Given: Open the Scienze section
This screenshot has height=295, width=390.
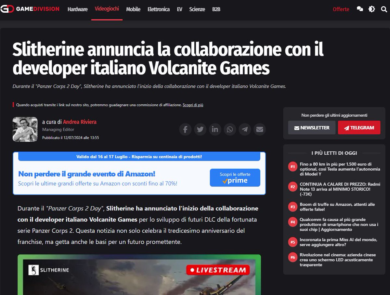Looking at the screenshot, I should pos(197,9).
